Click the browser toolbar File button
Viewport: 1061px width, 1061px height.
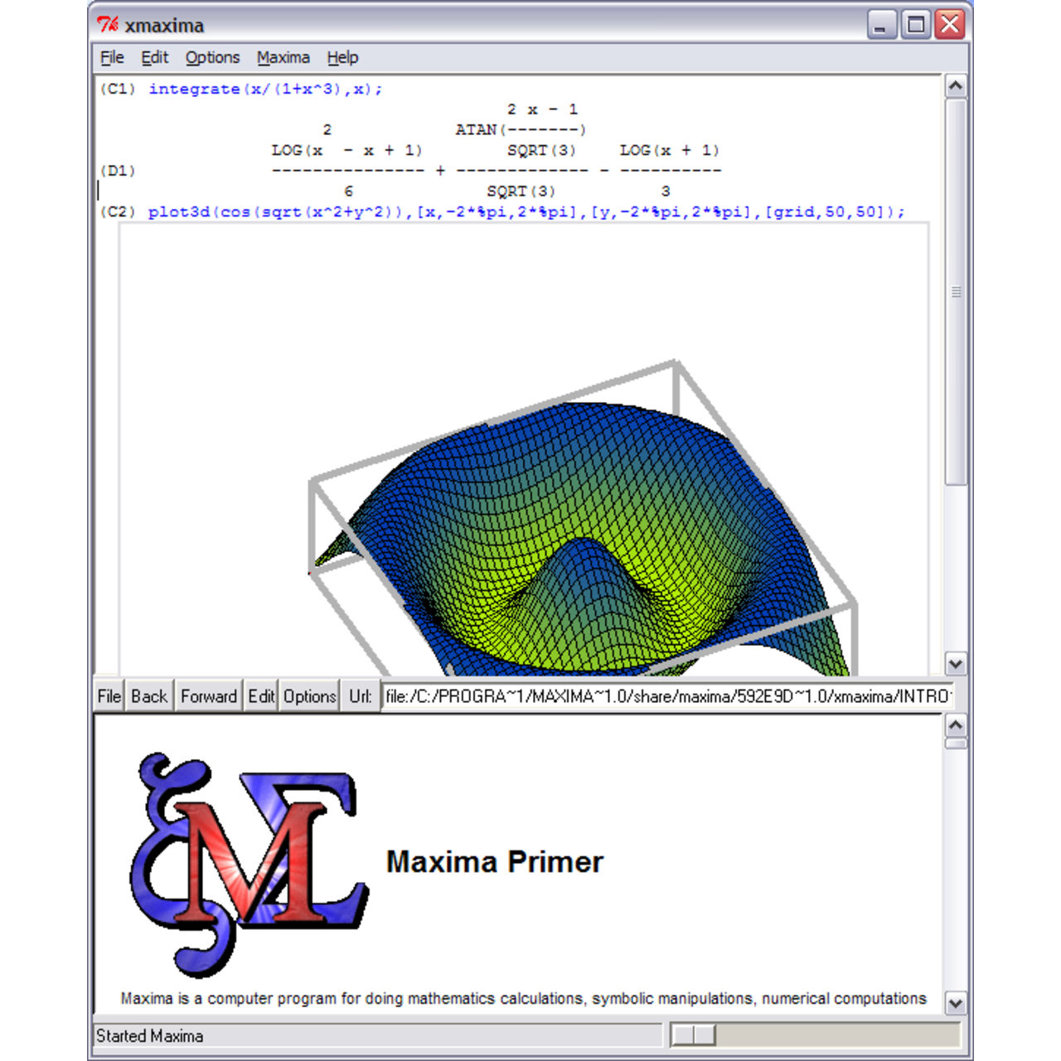(109, 696)
